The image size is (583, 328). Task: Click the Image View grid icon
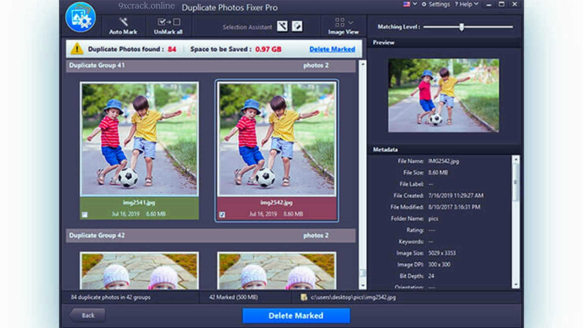[340, 22]
